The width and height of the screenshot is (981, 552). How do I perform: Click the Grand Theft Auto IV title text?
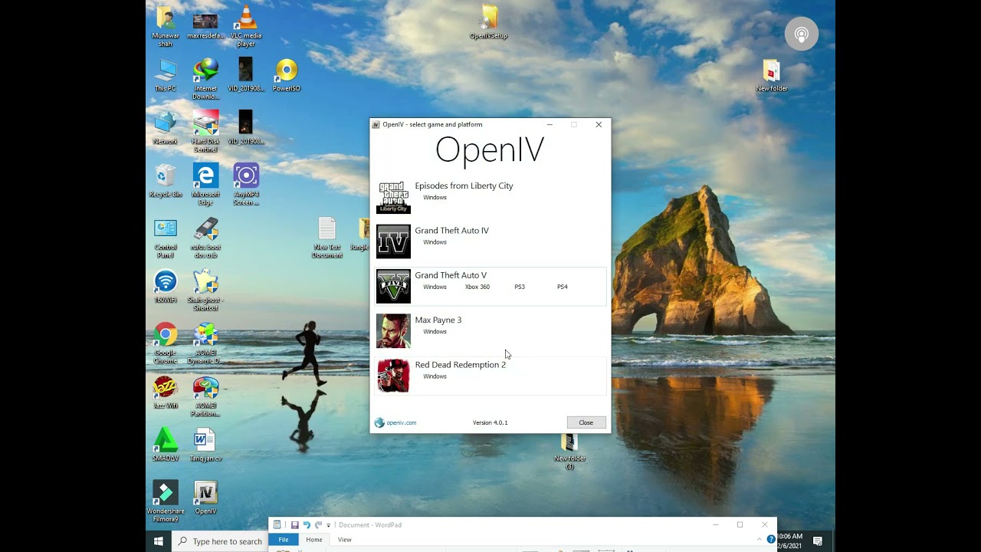click(x=451, y=231)
